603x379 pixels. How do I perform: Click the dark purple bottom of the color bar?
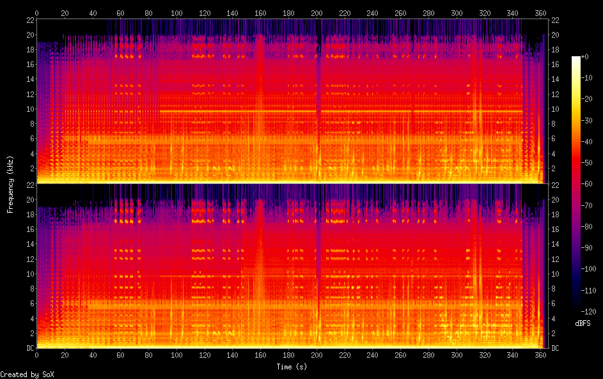(576, 308)
